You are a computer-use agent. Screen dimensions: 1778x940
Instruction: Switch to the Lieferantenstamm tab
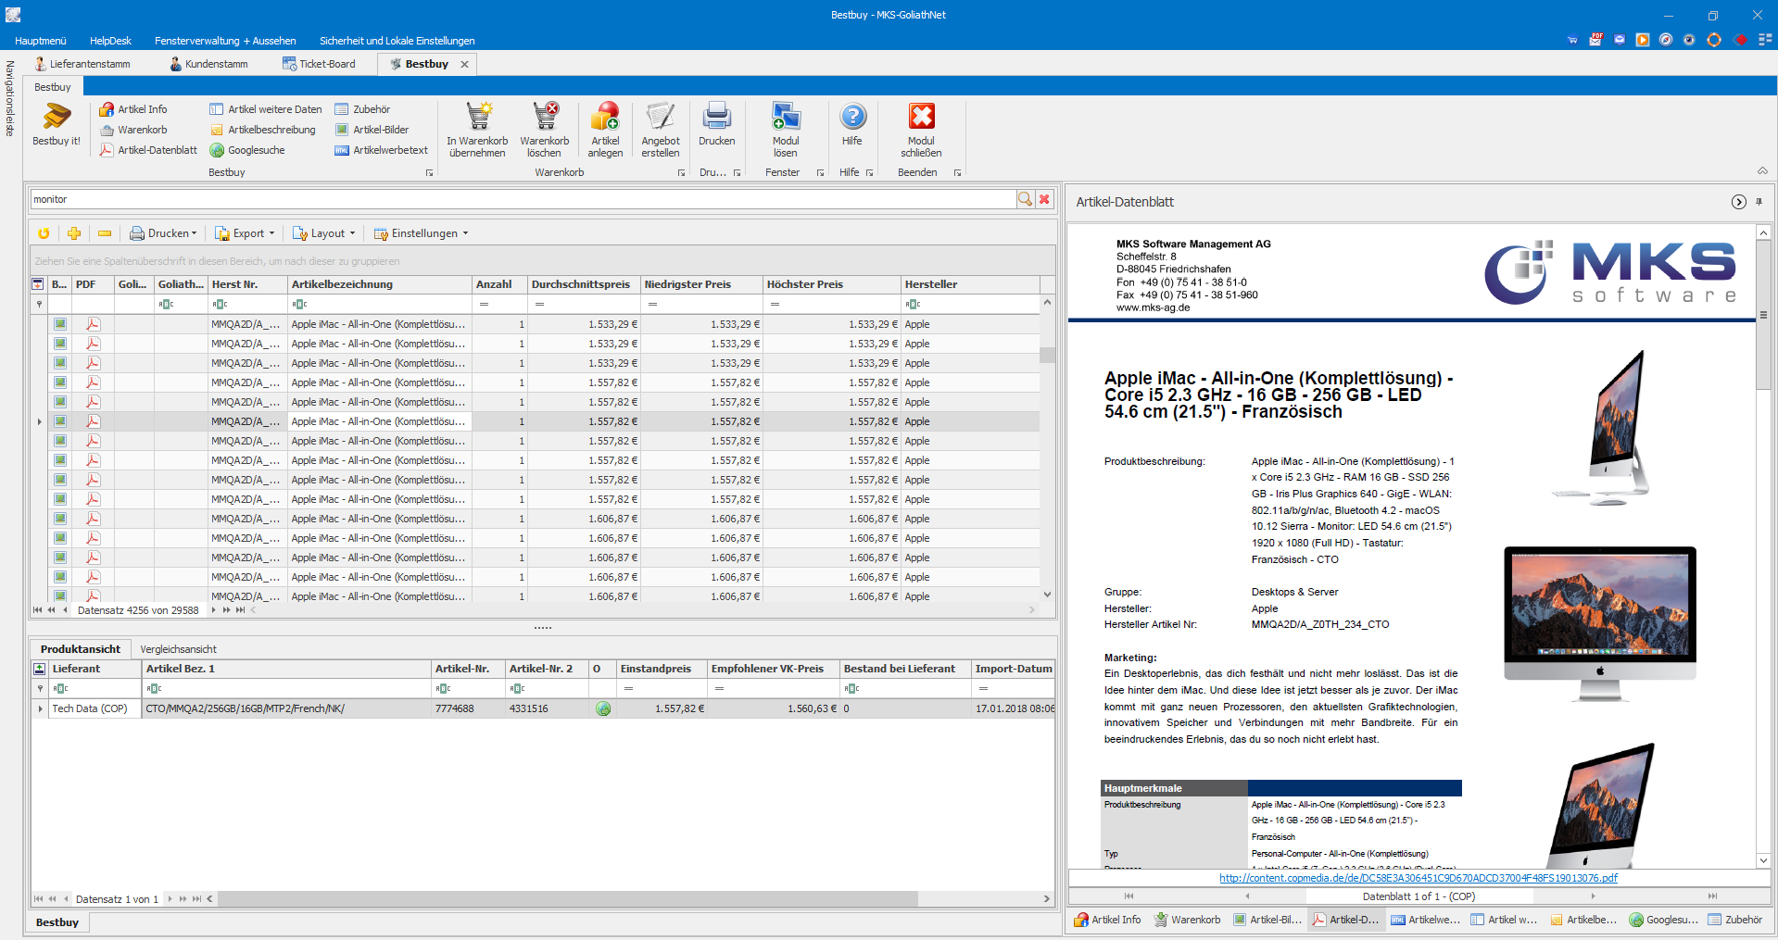(x=82, y=64)
